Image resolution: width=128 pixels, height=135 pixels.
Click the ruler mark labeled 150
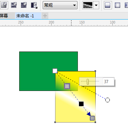(x=82, y=22)
